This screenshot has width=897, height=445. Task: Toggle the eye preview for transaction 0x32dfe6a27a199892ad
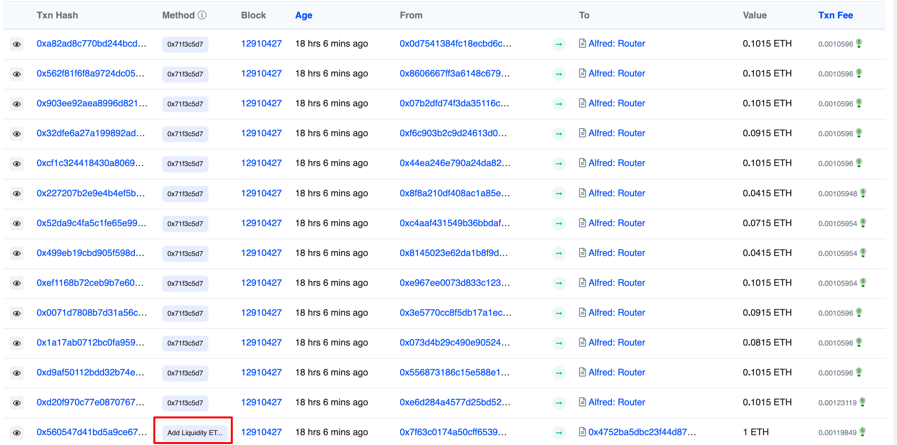pos(17,134)
